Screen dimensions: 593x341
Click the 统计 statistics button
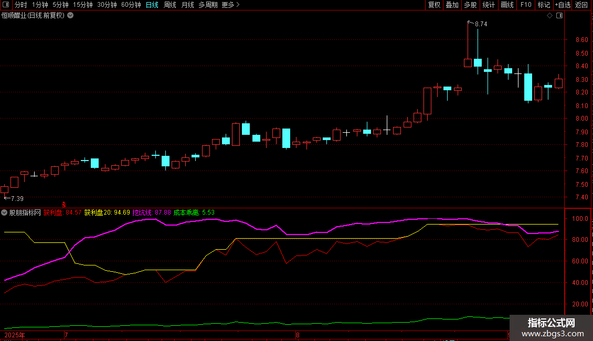[x=488, y=5]
